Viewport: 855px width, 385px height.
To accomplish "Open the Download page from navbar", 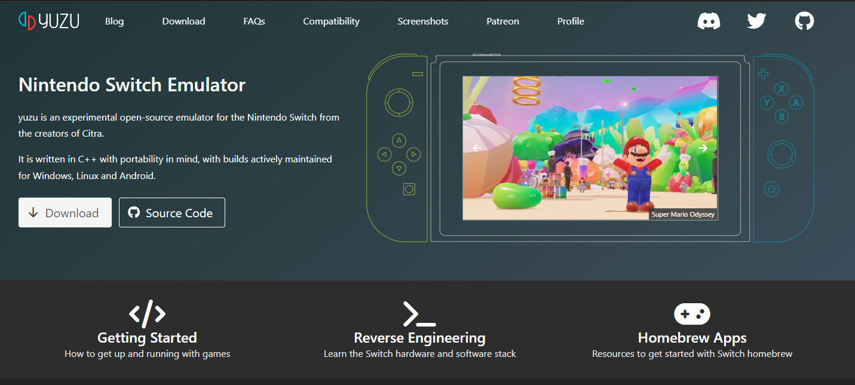I will click(183, 21).
